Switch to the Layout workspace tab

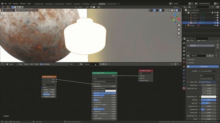94,4
